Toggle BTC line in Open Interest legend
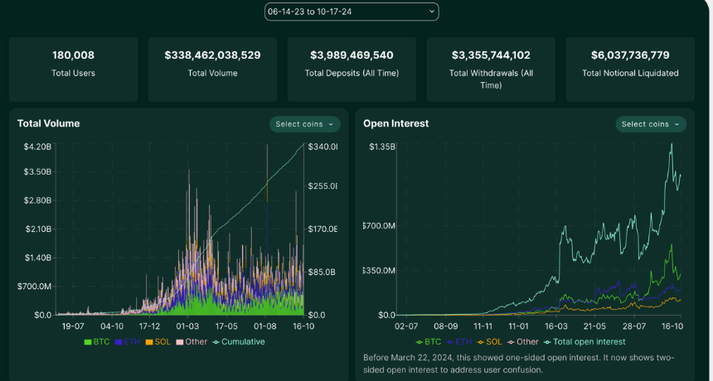Image resolution: width=713 pixels, height=381 pixels. click(x=428, y=341)
